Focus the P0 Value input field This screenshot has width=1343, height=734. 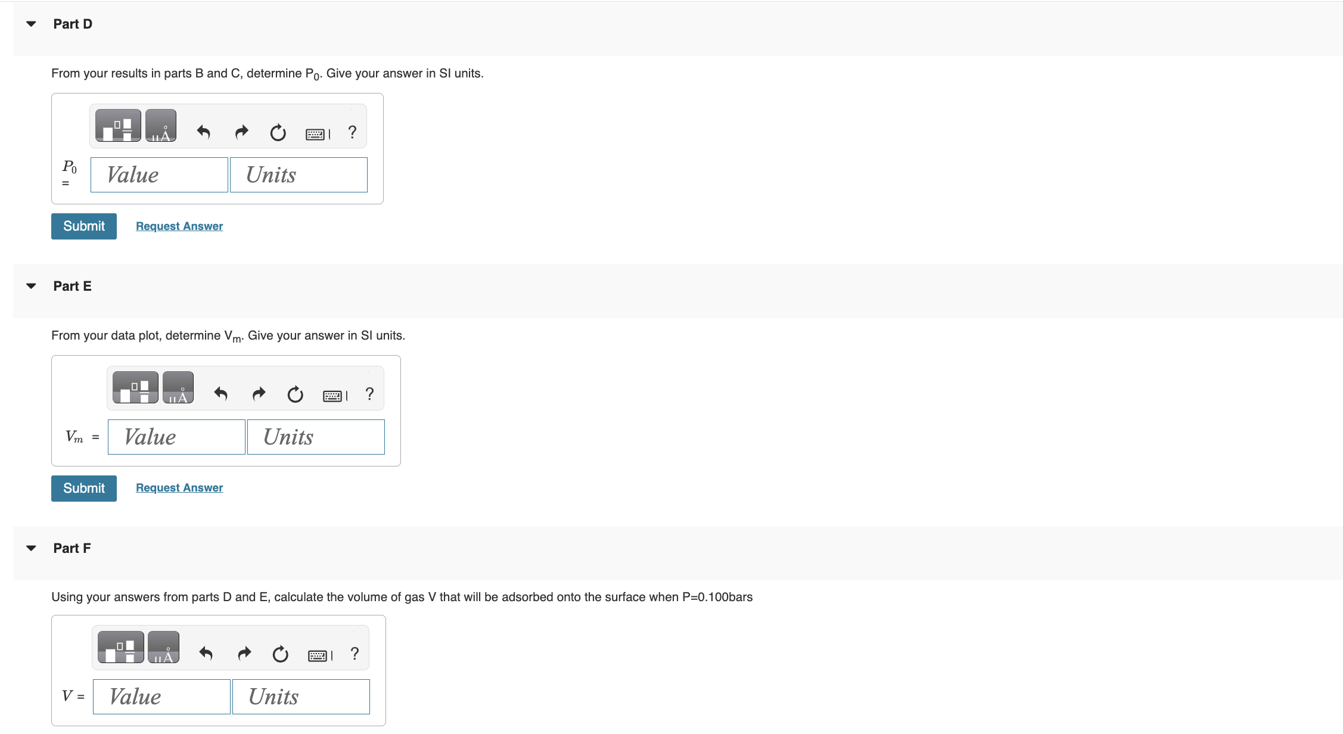click(x=159, y=175)
